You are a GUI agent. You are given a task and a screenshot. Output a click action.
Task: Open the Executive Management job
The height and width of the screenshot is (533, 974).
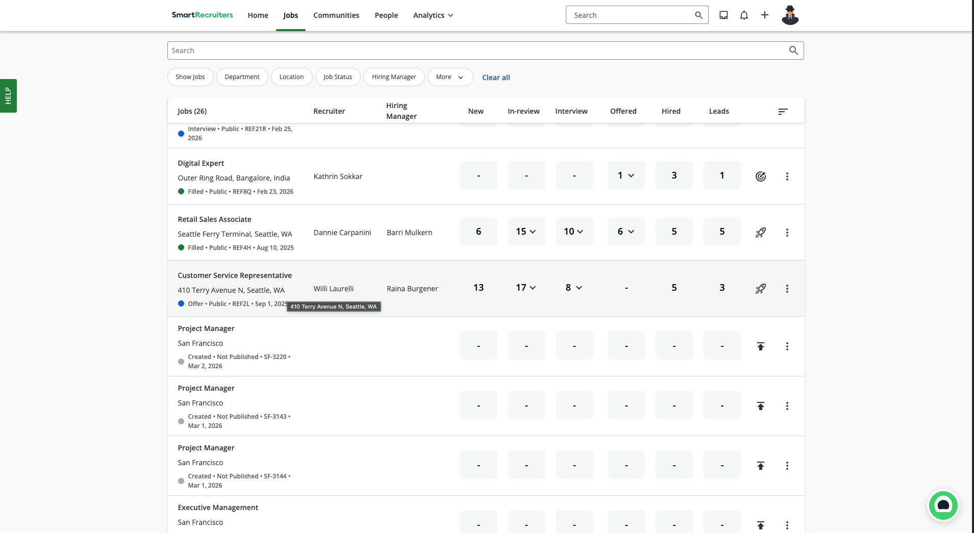[218, 507]
